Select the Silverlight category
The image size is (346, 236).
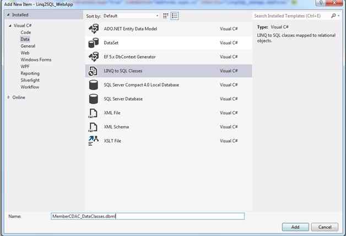(30, 80)
